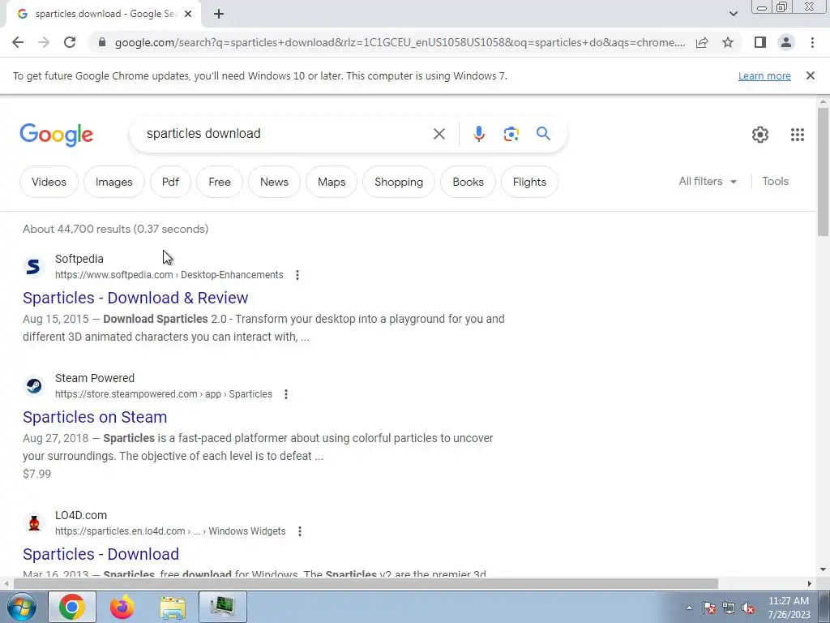Search by image with the Lens icon
The height and width of the screenshot is (623, 830).
[x=511, y=134]
